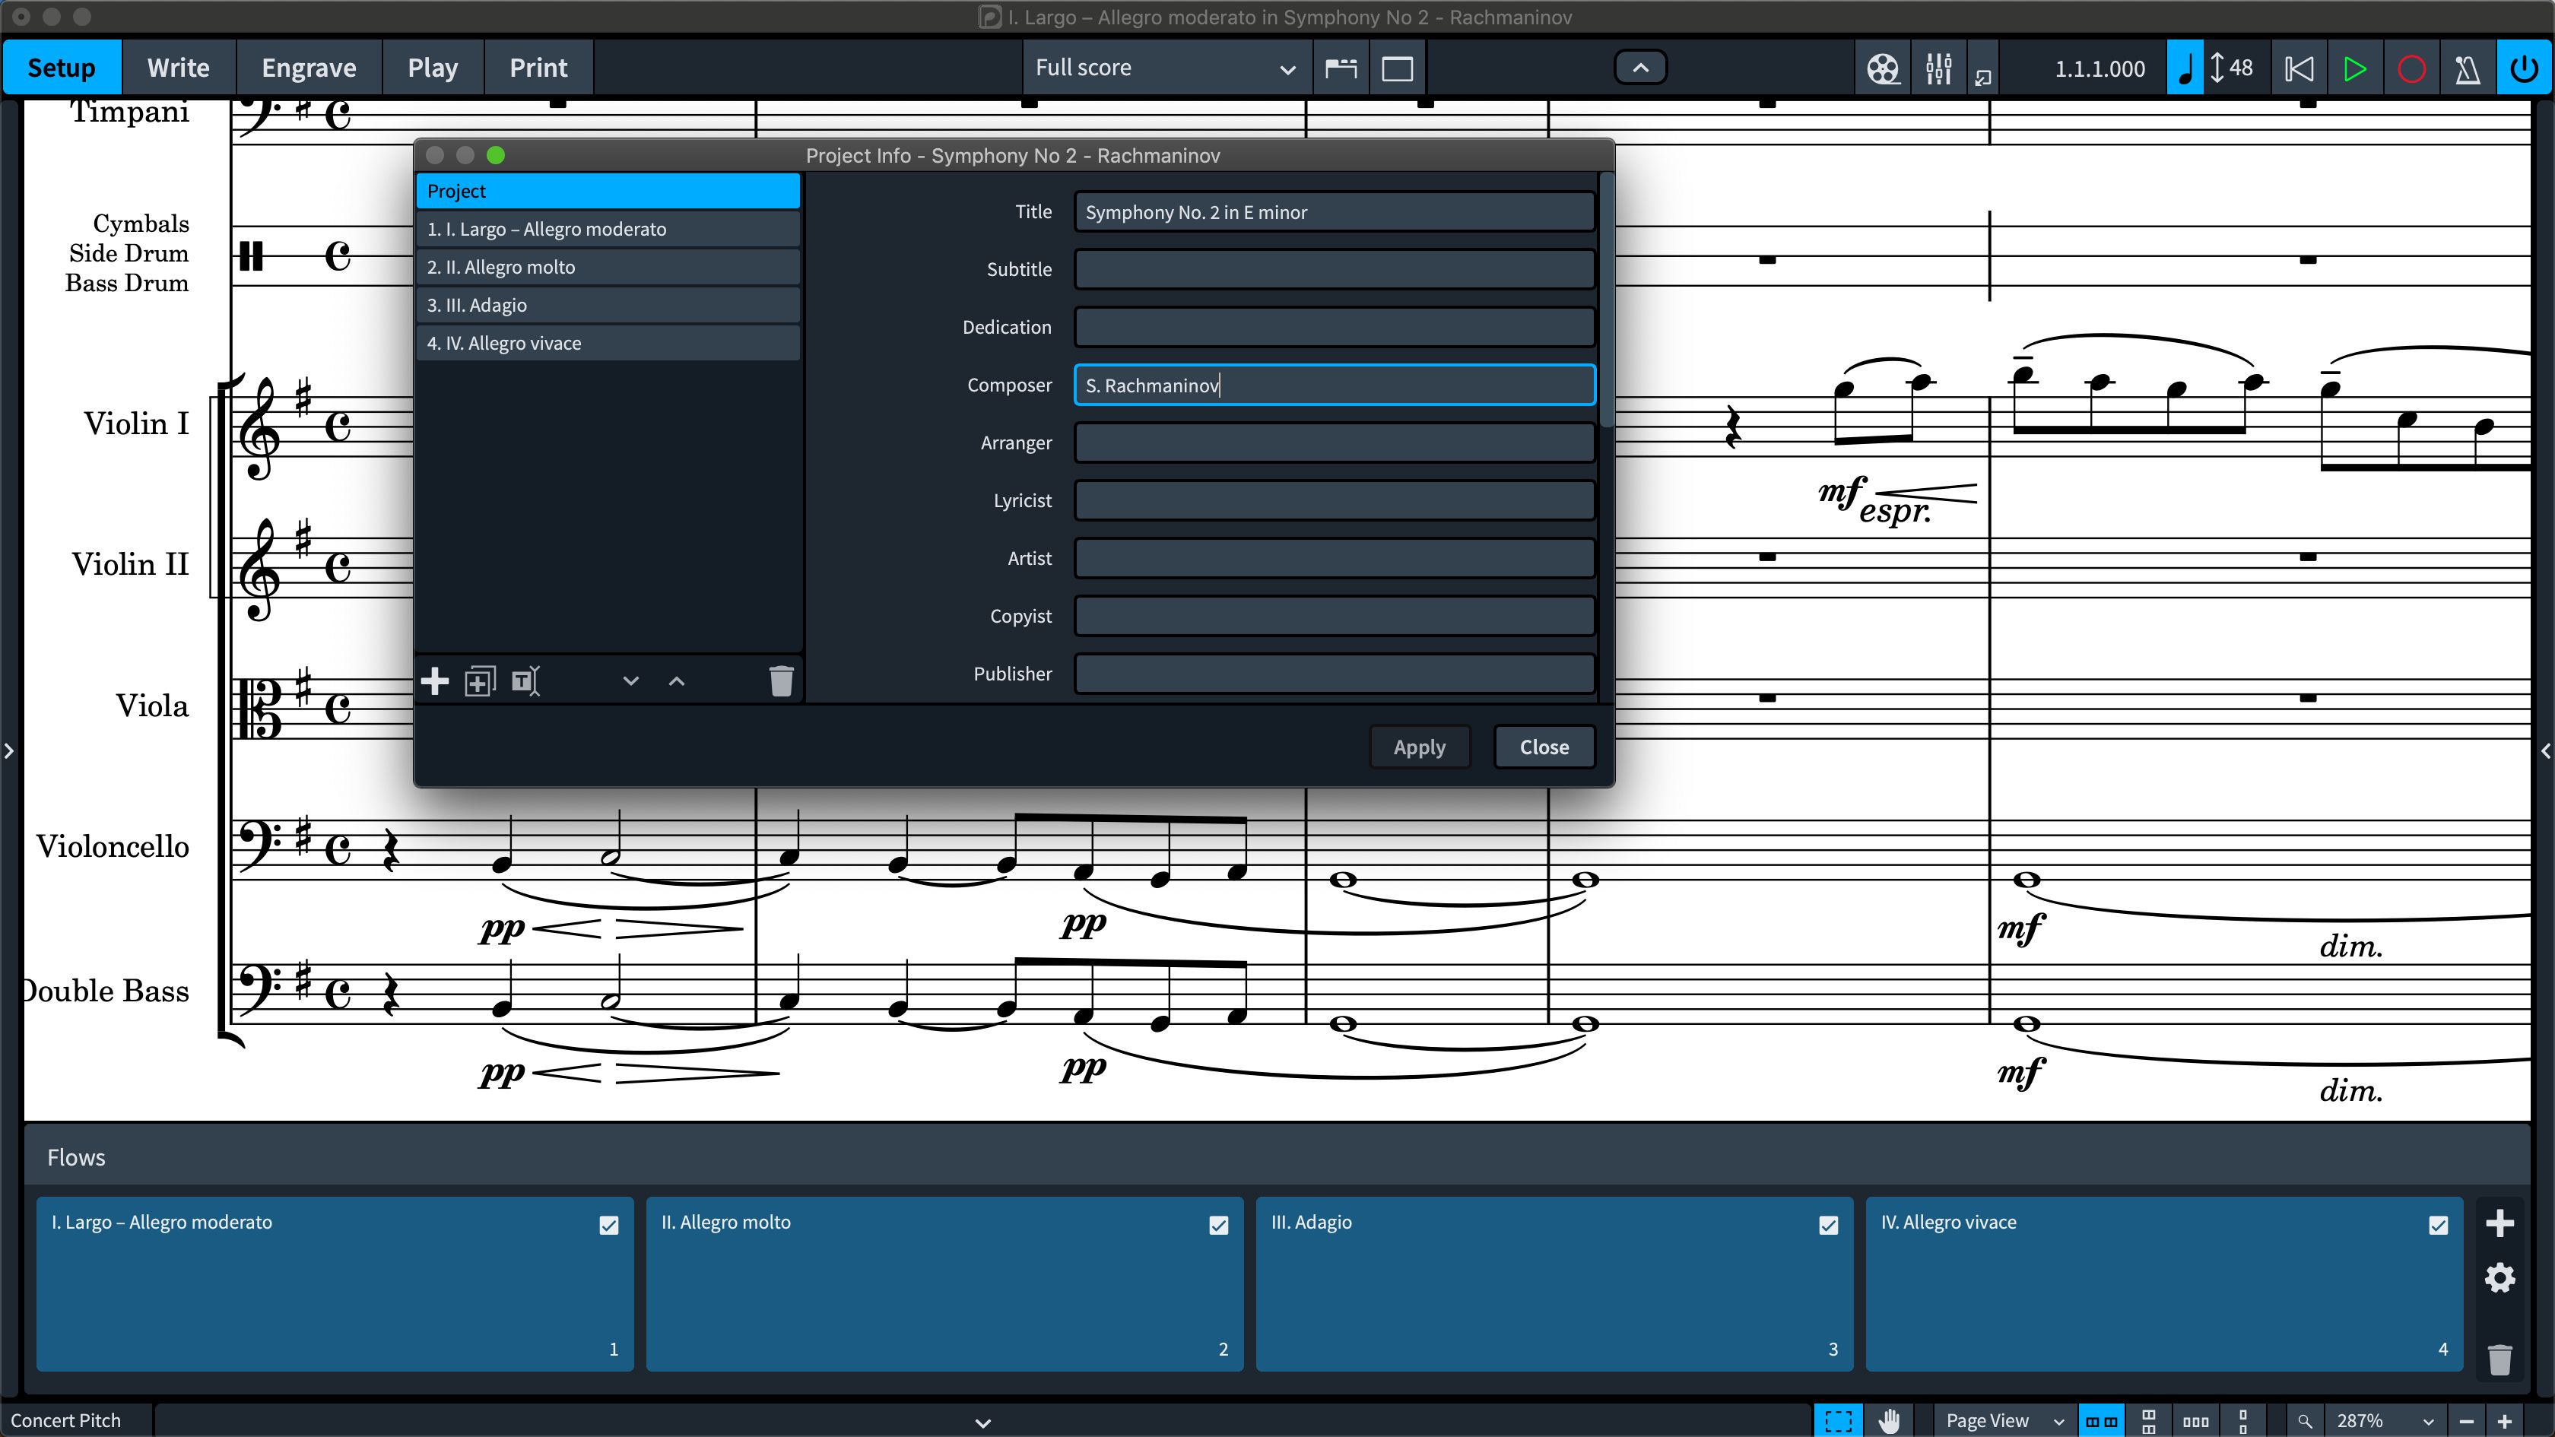The height and width of the screenshot is (1437, 2555).
Task: Select flow '3. III. Adagio' in the list
Action: click(x=605, y=306)
